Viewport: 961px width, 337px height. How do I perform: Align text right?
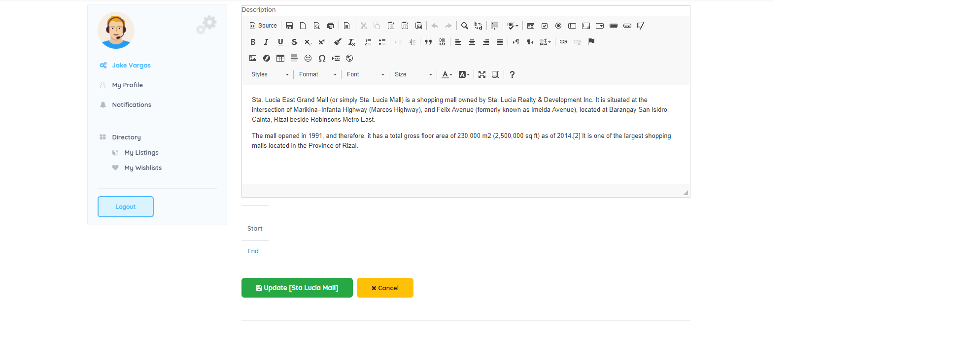pos(486,42)
